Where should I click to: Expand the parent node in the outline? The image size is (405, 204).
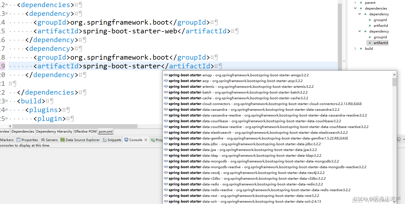(355, 2)
